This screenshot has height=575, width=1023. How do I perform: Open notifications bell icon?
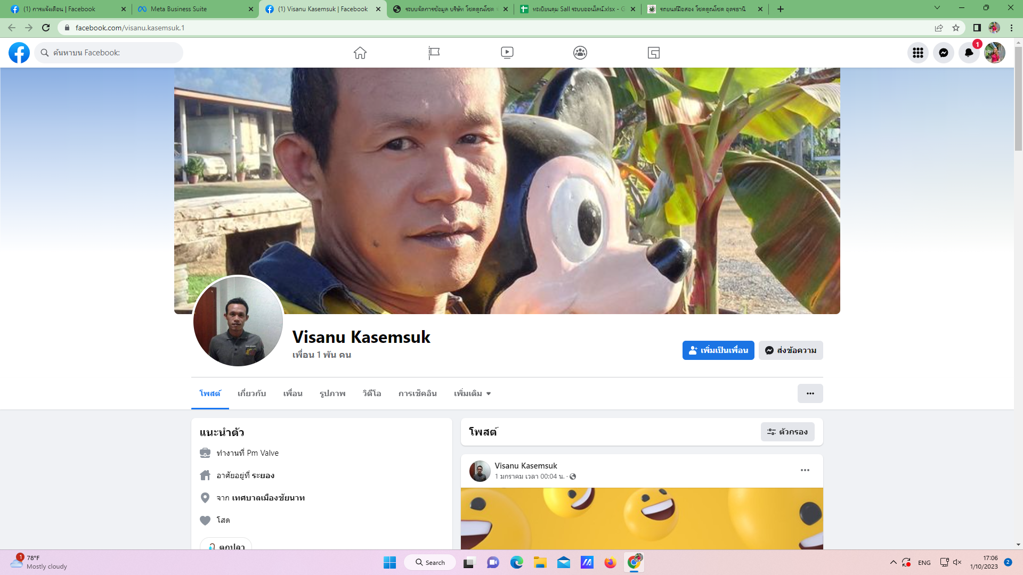[x=969, y=53]
